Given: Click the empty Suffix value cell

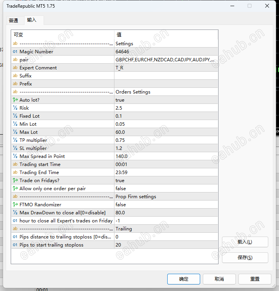Looking at the screenshot, I should (x=166, y=76).
